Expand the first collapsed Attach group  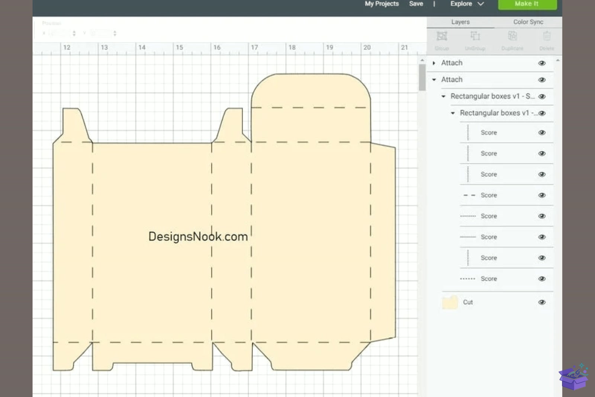434,63
